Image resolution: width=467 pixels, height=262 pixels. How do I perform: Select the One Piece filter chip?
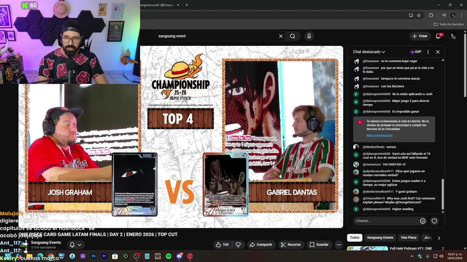409,238
